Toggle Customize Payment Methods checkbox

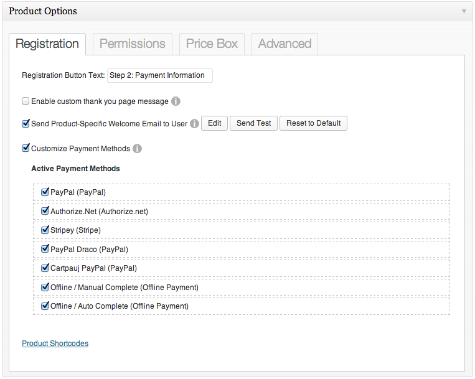(x=26, y=148)
